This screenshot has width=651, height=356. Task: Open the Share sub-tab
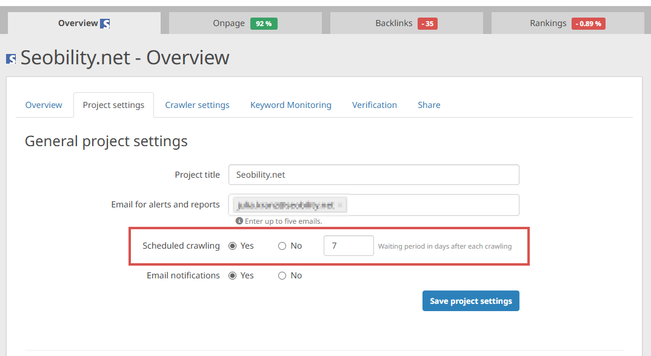pos(429,105)
